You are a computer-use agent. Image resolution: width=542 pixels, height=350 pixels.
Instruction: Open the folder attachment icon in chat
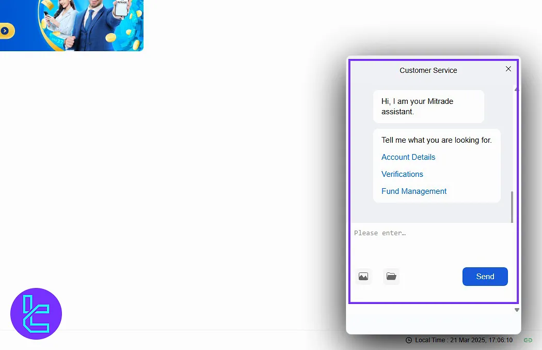[391, 277]
